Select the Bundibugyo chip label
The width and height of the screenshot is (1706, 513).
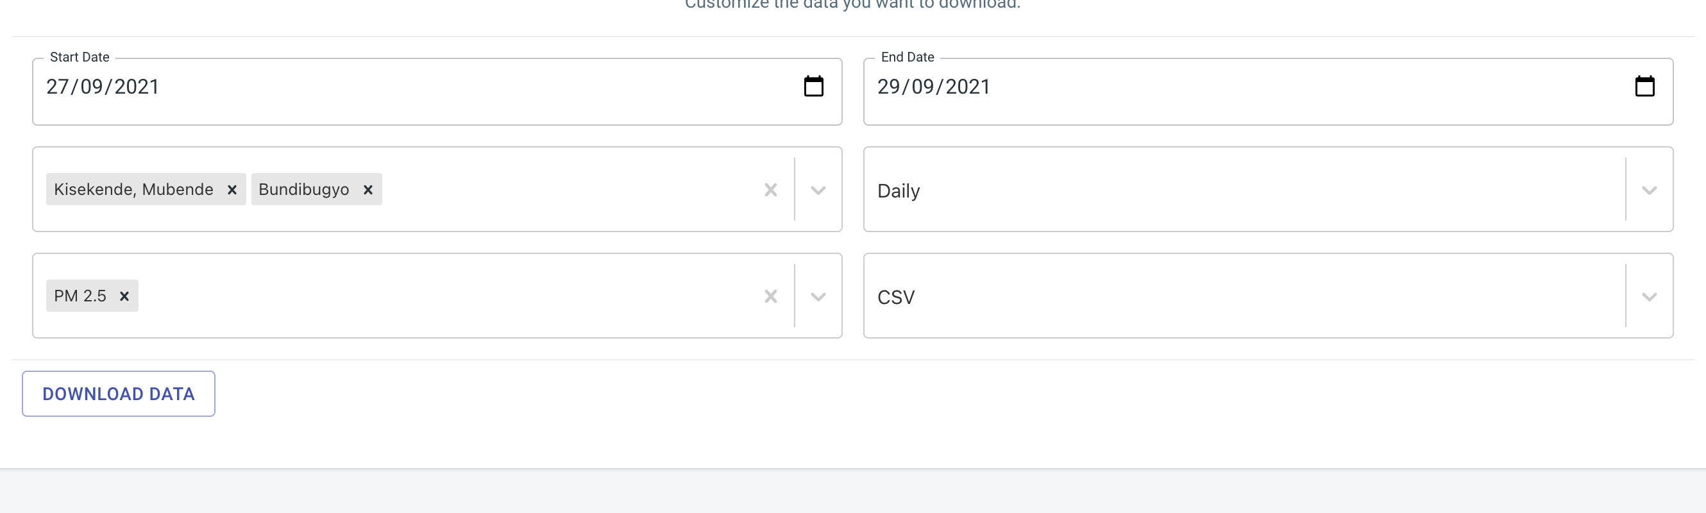pos(304,189)
